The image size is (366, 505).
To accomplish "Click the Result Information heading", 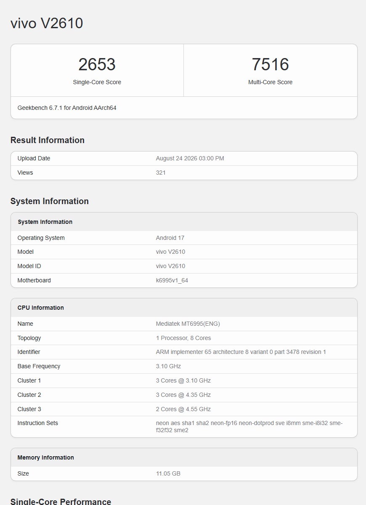I will point(48,140).
